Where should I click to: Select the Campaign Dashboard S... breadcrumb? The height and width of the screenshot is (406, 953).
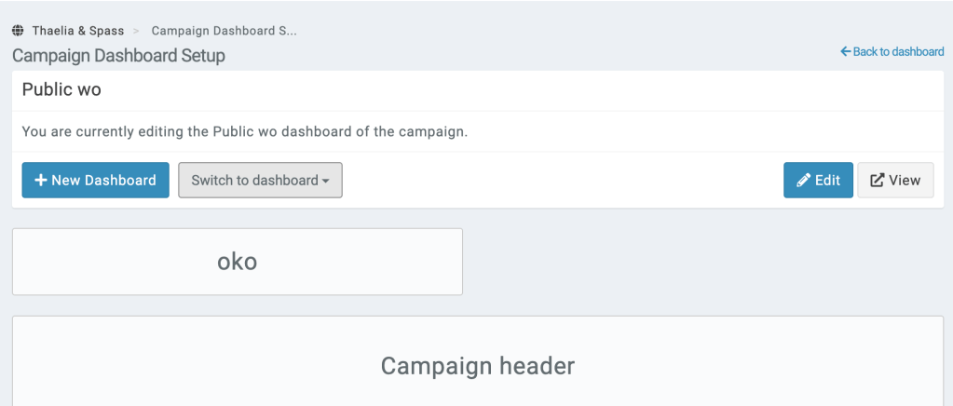pos(224,31)
